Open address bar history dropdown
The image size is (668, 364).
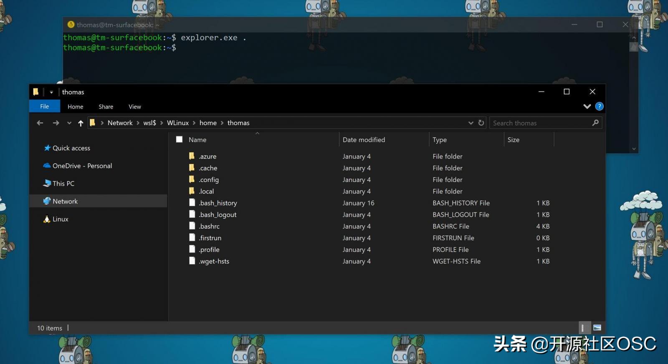coord(471,123)
